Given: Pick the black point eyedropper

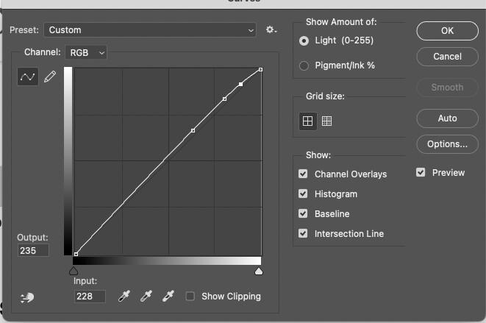Looking at the screenshot, I should [x=125, y=296].
